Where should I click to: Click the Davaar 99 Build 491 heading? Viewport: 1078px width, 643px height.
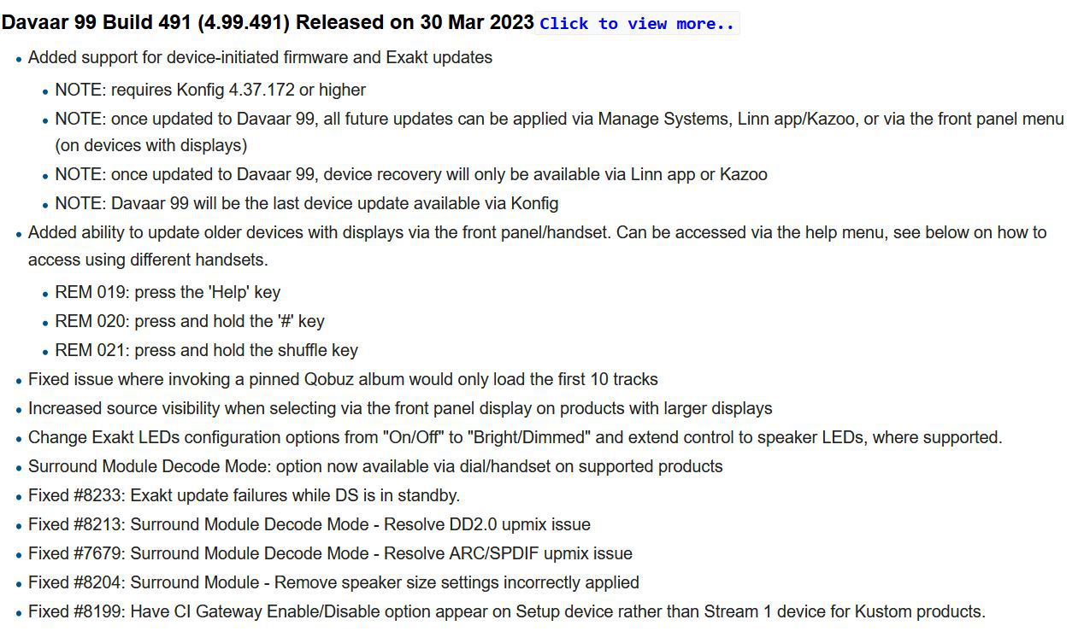pos(268,22)
